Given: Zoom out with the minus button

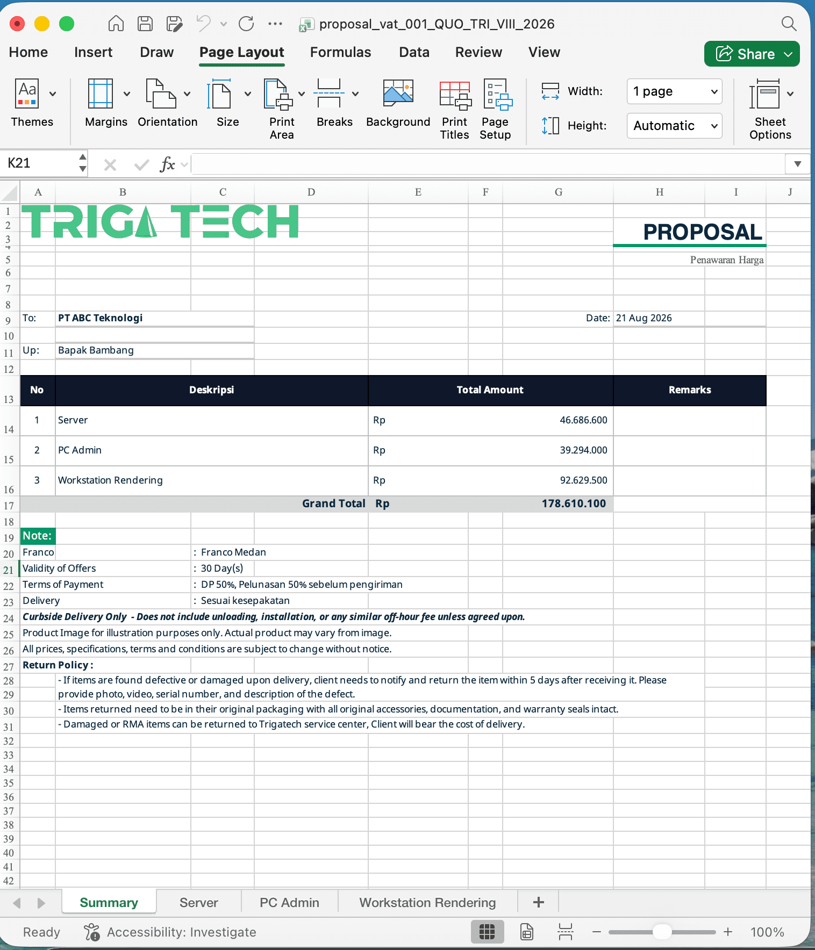Looking at the screenshot, I should (x=597, y=932).
